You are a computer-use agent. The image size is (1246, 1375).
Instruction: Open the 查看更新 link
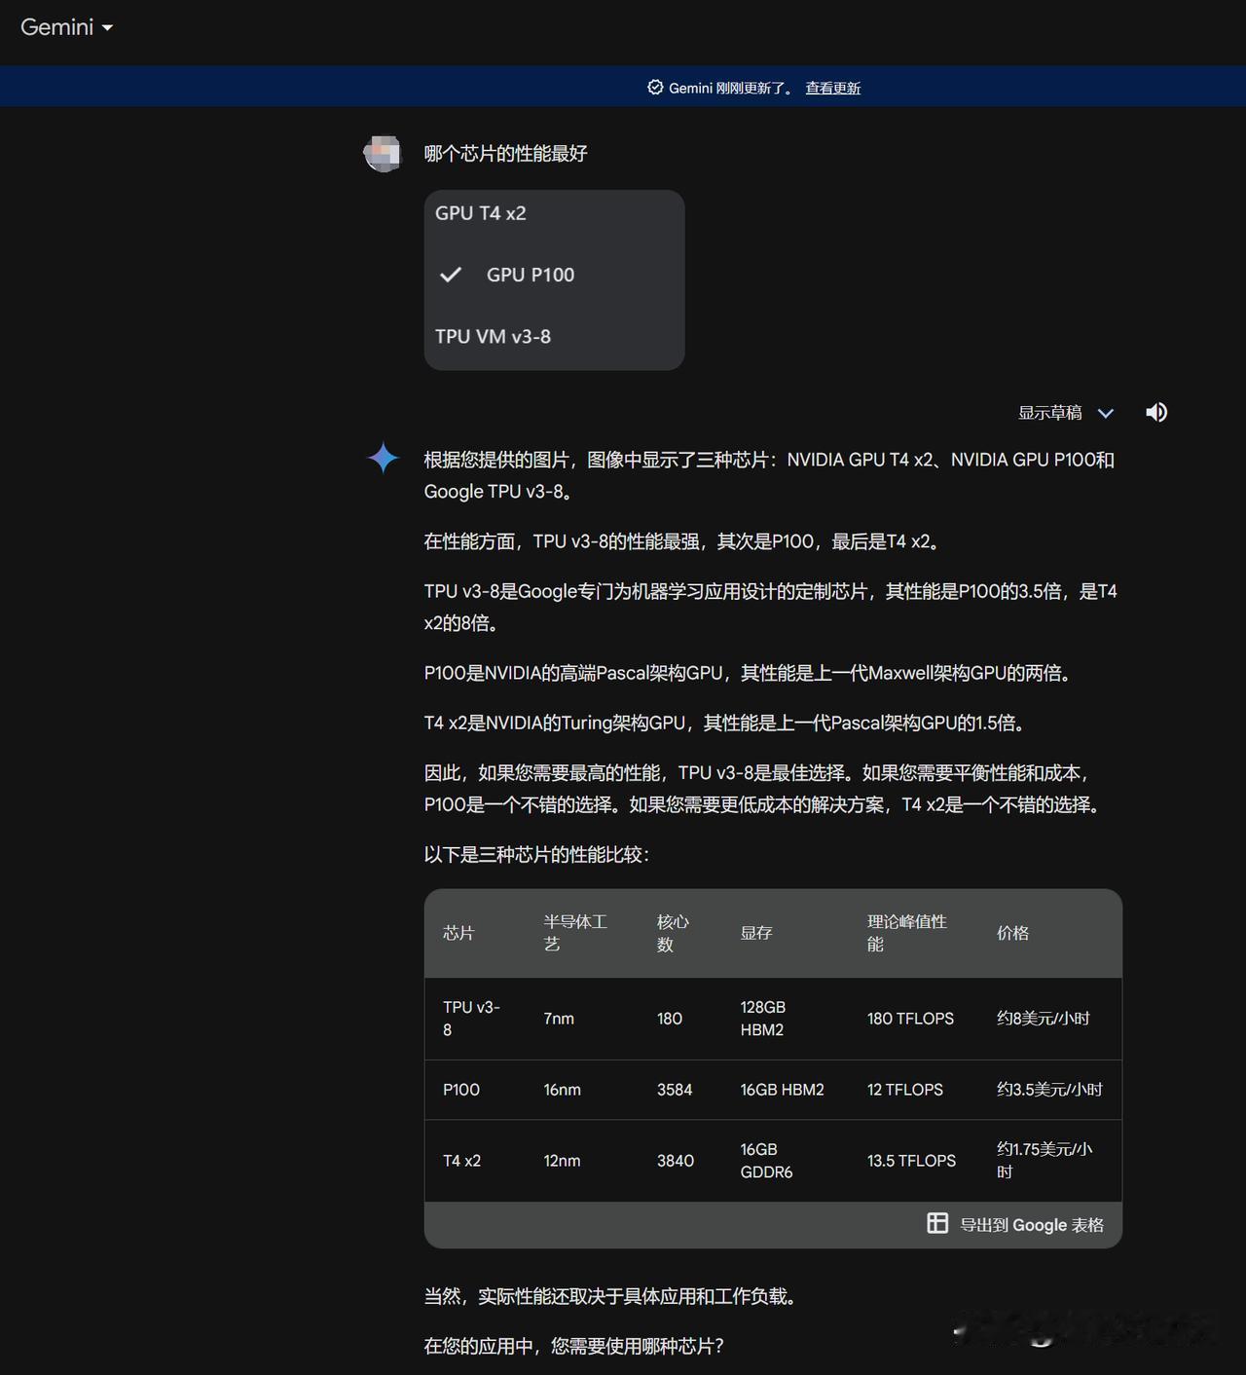click(833, 88)
